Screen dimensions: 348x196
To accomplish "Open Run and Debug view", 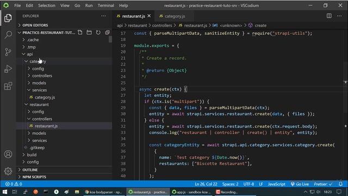I will click(8, 69).
